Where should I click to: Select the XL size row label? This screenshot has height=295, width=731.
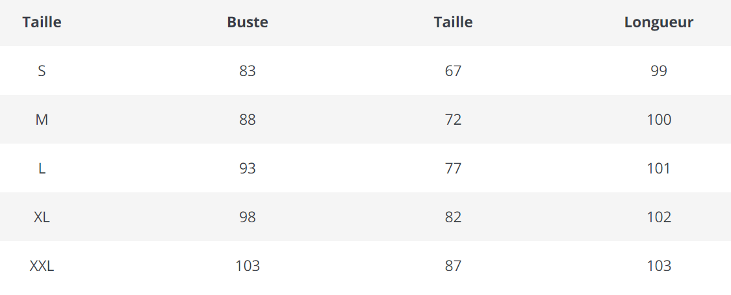point(42,217)
